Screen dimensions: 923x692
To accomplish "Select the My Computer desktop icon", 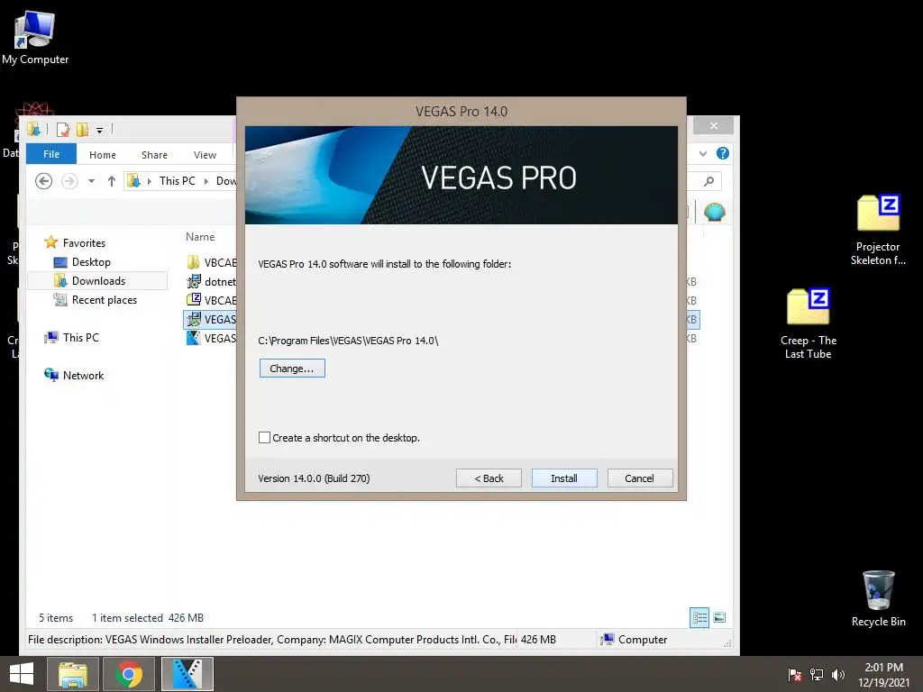I will point(35,38).
